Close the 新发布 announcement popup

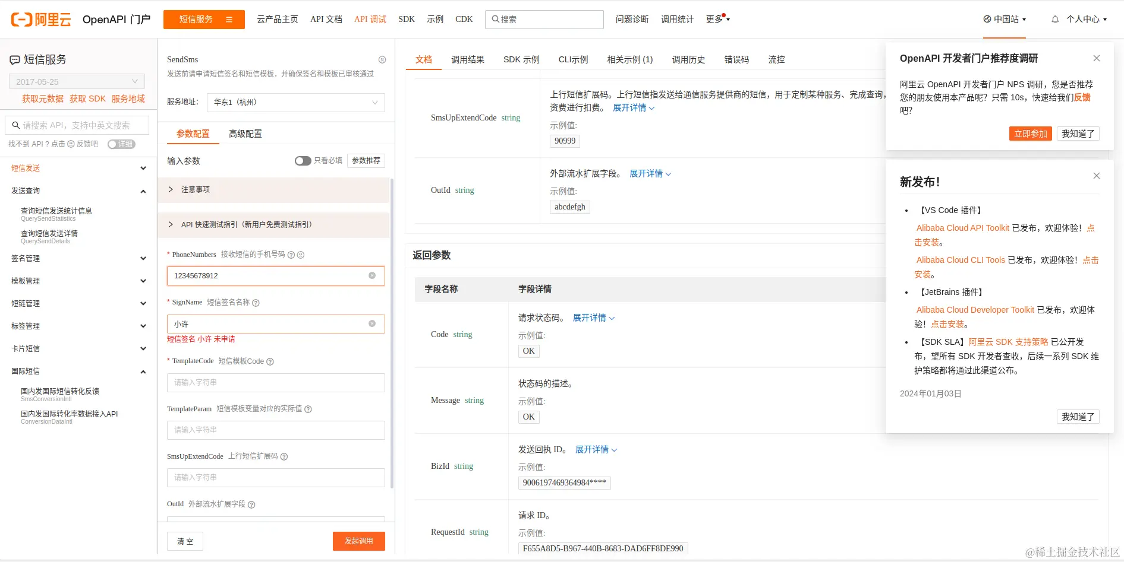(x=1097, y=176)
